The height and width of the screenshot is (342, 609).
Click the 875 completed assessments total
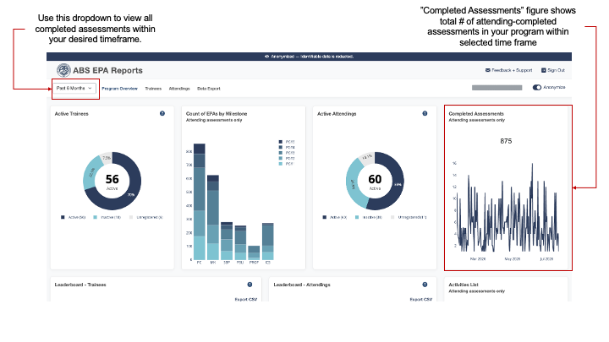coord(506,141)
